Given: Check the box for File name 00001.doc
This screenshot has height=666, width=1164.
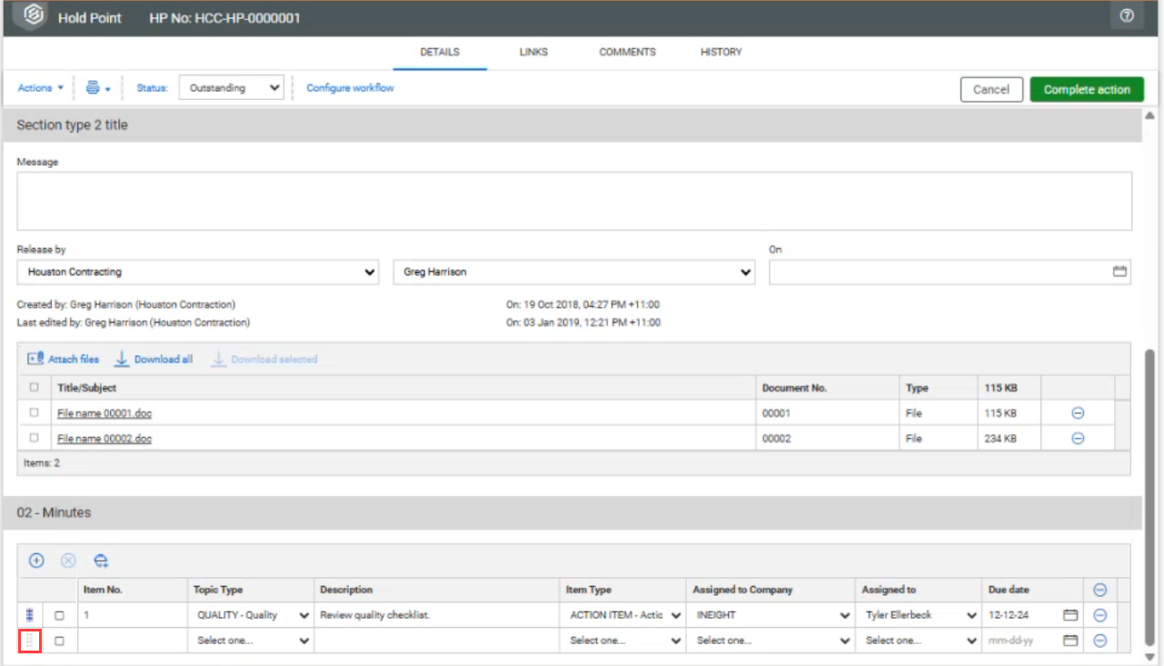Looking at the screenshot, I should coord(35,413).
